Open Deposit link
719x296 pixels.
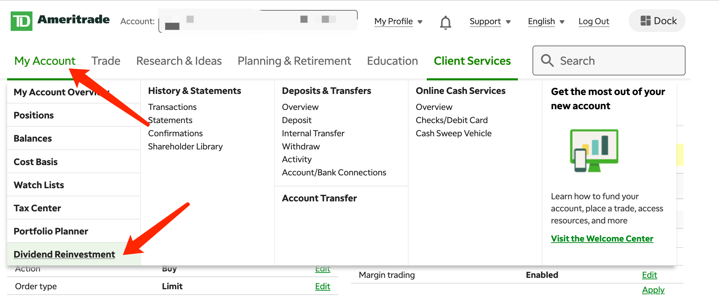296,120
